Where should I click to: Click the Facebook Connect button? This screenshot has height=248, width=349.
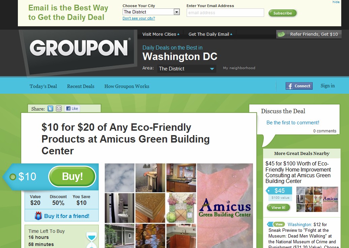(299, 86)
